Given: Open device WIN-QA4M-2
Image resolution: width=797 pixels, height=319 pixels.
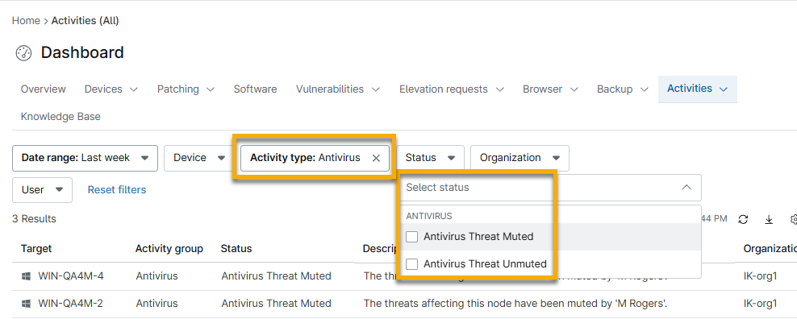Looking at the screenshot, I should click(x=71, y=304).
